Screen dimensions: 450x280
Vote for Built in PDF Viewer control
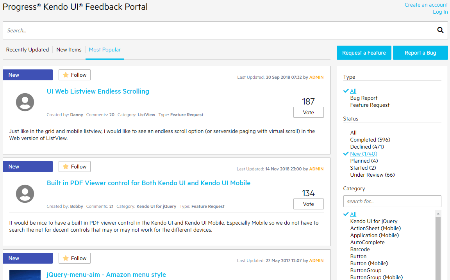pyautogui.click(x=309, y=204)
